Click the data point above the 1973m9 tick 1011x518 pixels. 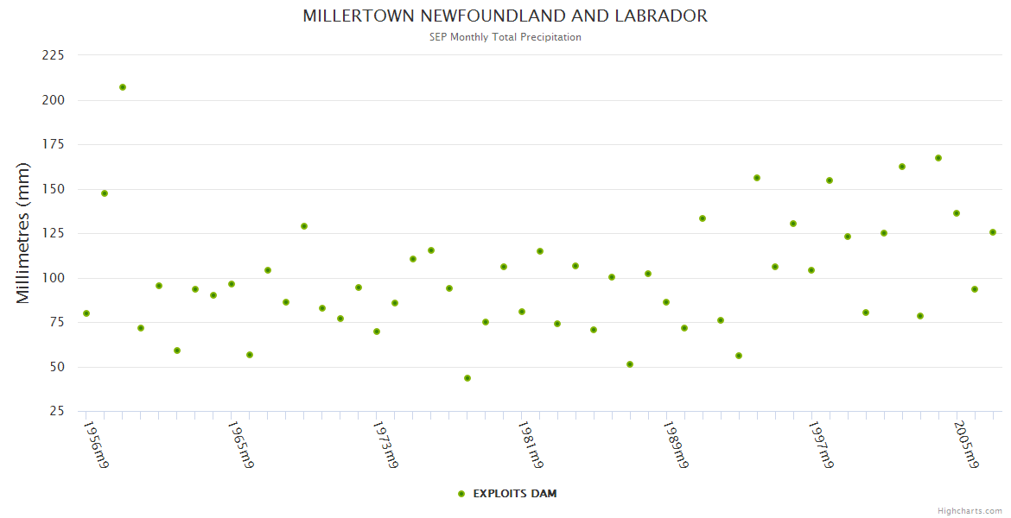pyautogui.click(x=377, y=332)
